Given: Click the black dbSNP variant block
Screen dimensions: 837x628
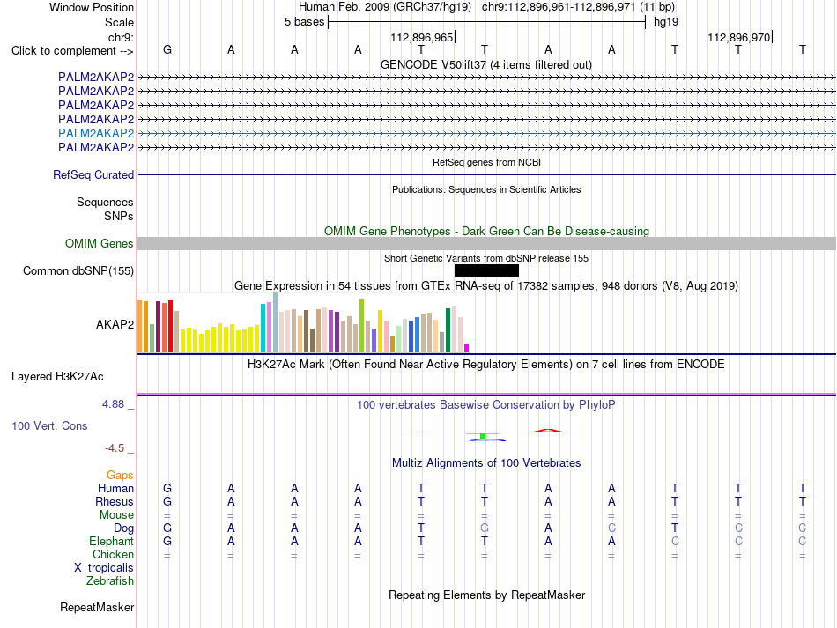Looking at the screenshot, I should 486,270.
